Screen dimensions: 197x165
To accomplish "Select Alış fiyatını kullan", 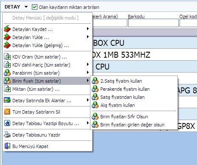I will (134, 105).
